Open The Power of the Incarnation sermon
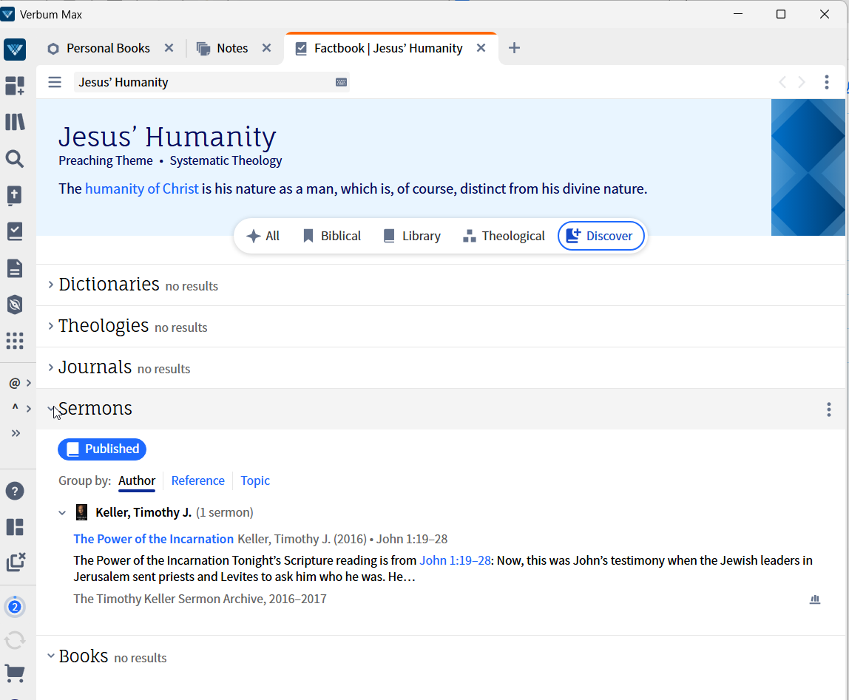Viewport: 849px width, 700px height. 153,539
